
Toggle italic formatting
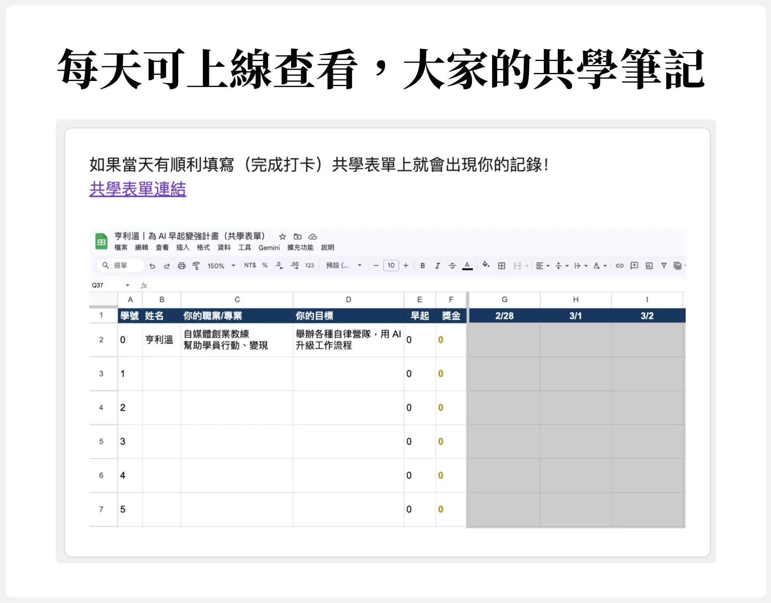click(x=438, y=266)
